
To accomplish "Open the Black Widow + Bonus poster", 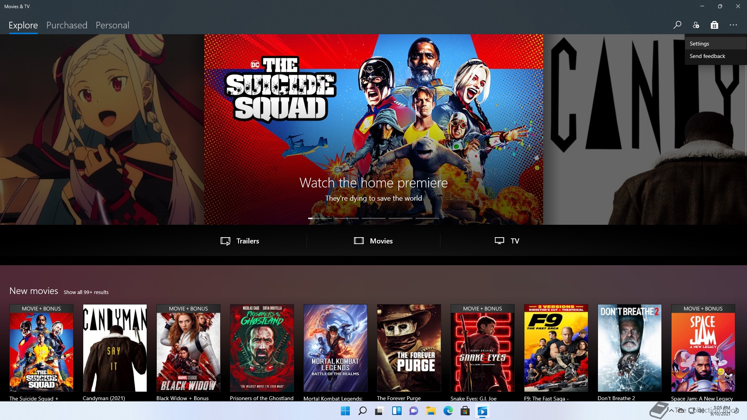I will (x=188, y=348).
